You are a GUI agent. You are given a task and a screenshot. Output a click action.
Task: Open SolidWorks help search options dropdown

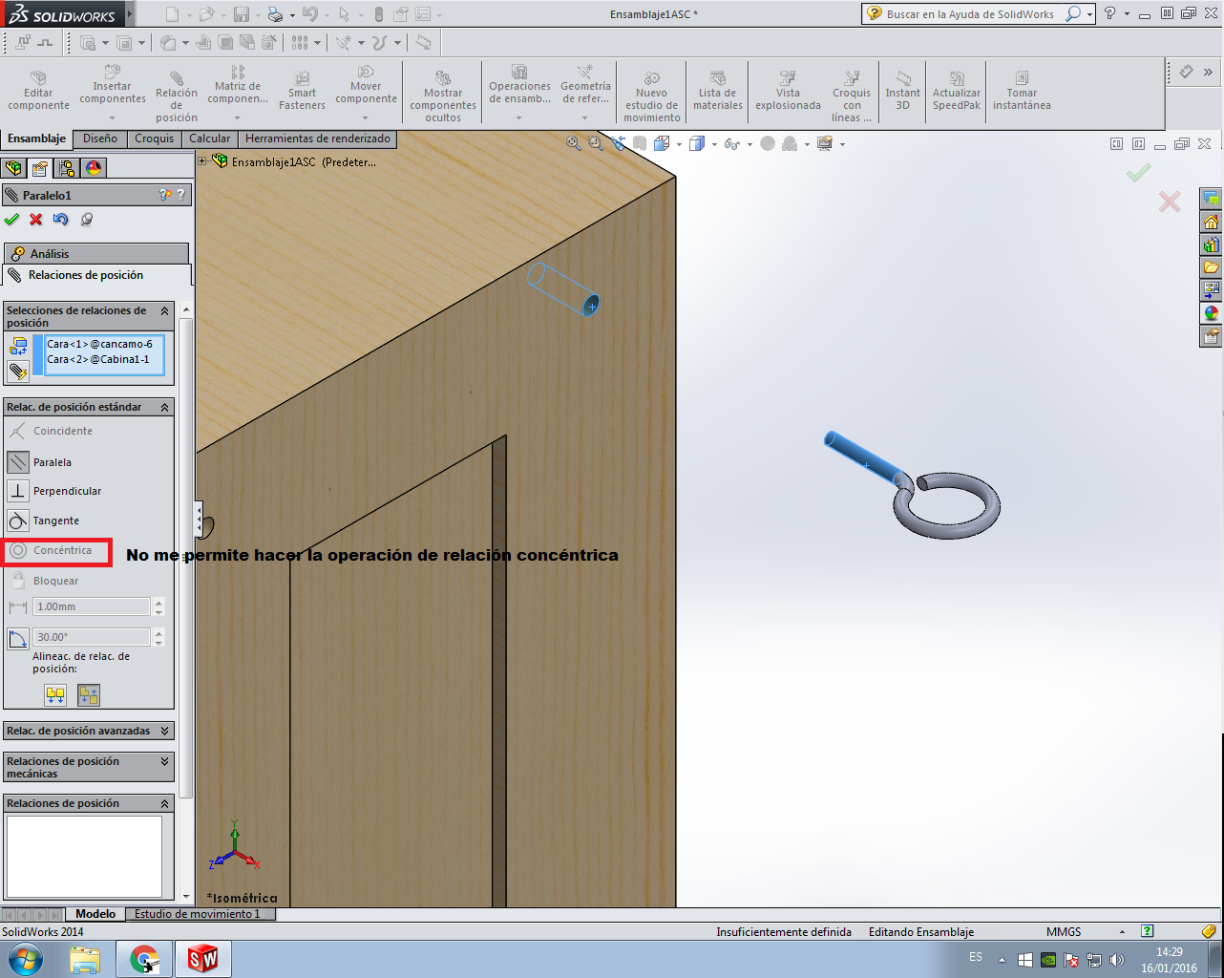[x=1089, y=14]
